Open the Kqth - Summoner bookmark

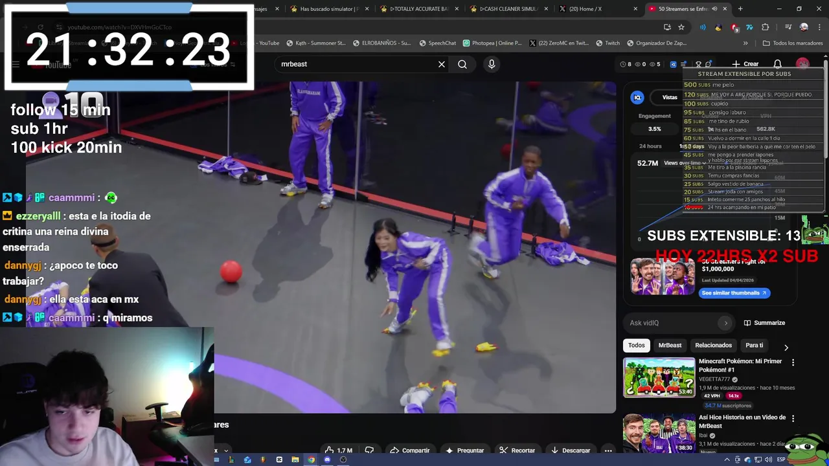[315, 43]
